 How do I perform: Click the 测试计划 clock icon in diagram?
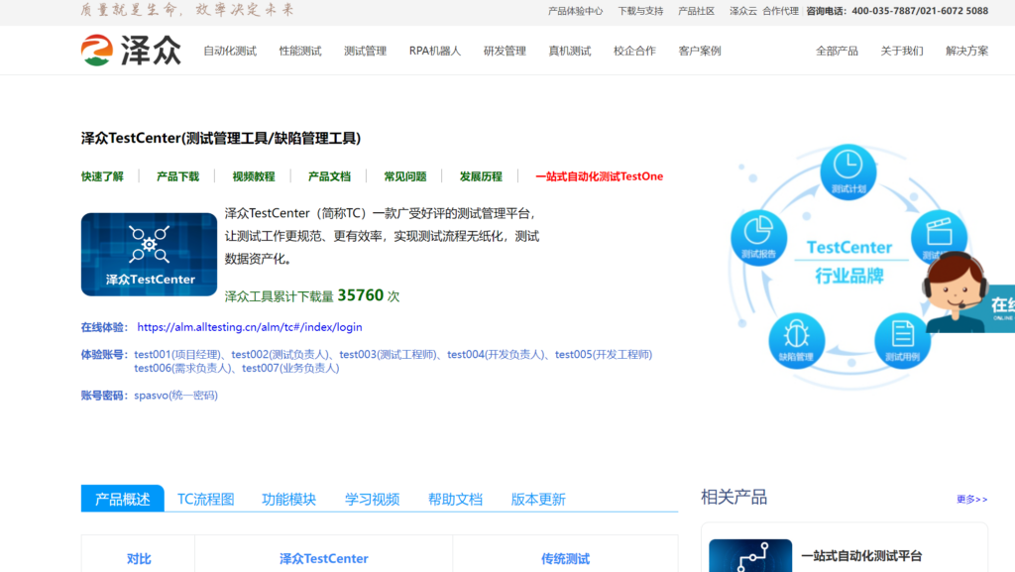click(848, 172)
